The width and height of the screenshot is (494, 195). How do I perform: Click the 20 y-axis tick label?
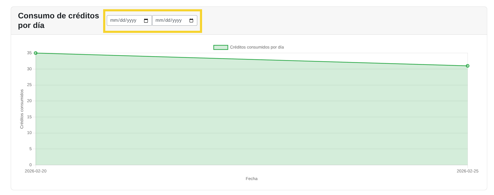29,101
